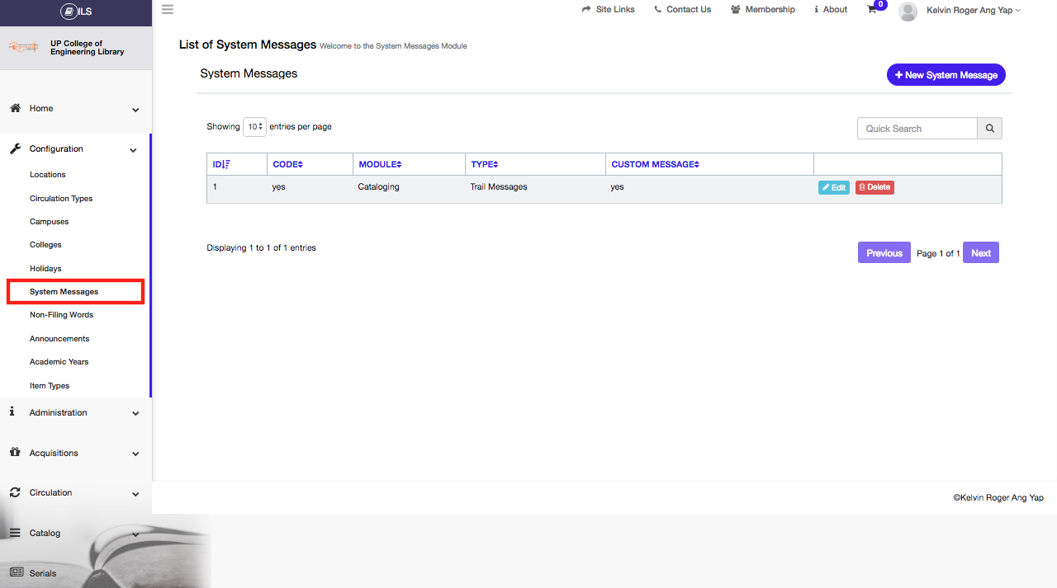Click the Configuration wrench icon
1057x588 pixels.
click(x=15, y=149)
